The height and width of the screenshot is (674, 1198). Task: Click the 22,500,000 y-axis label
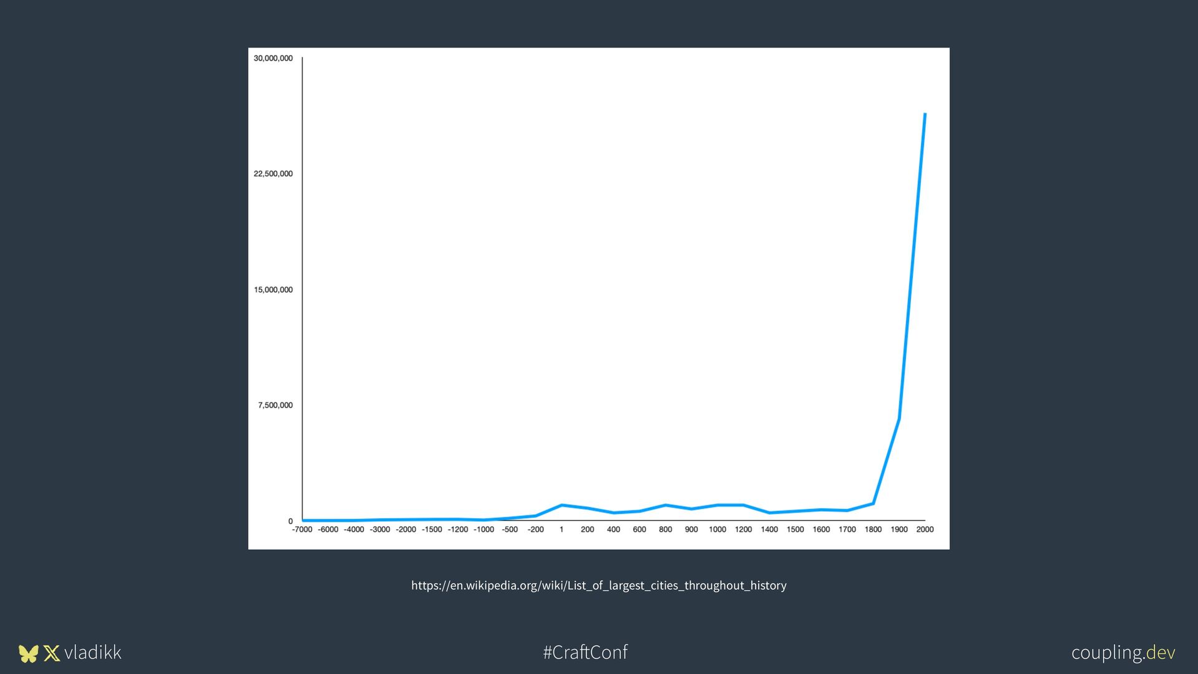click(x=273, y=173)
